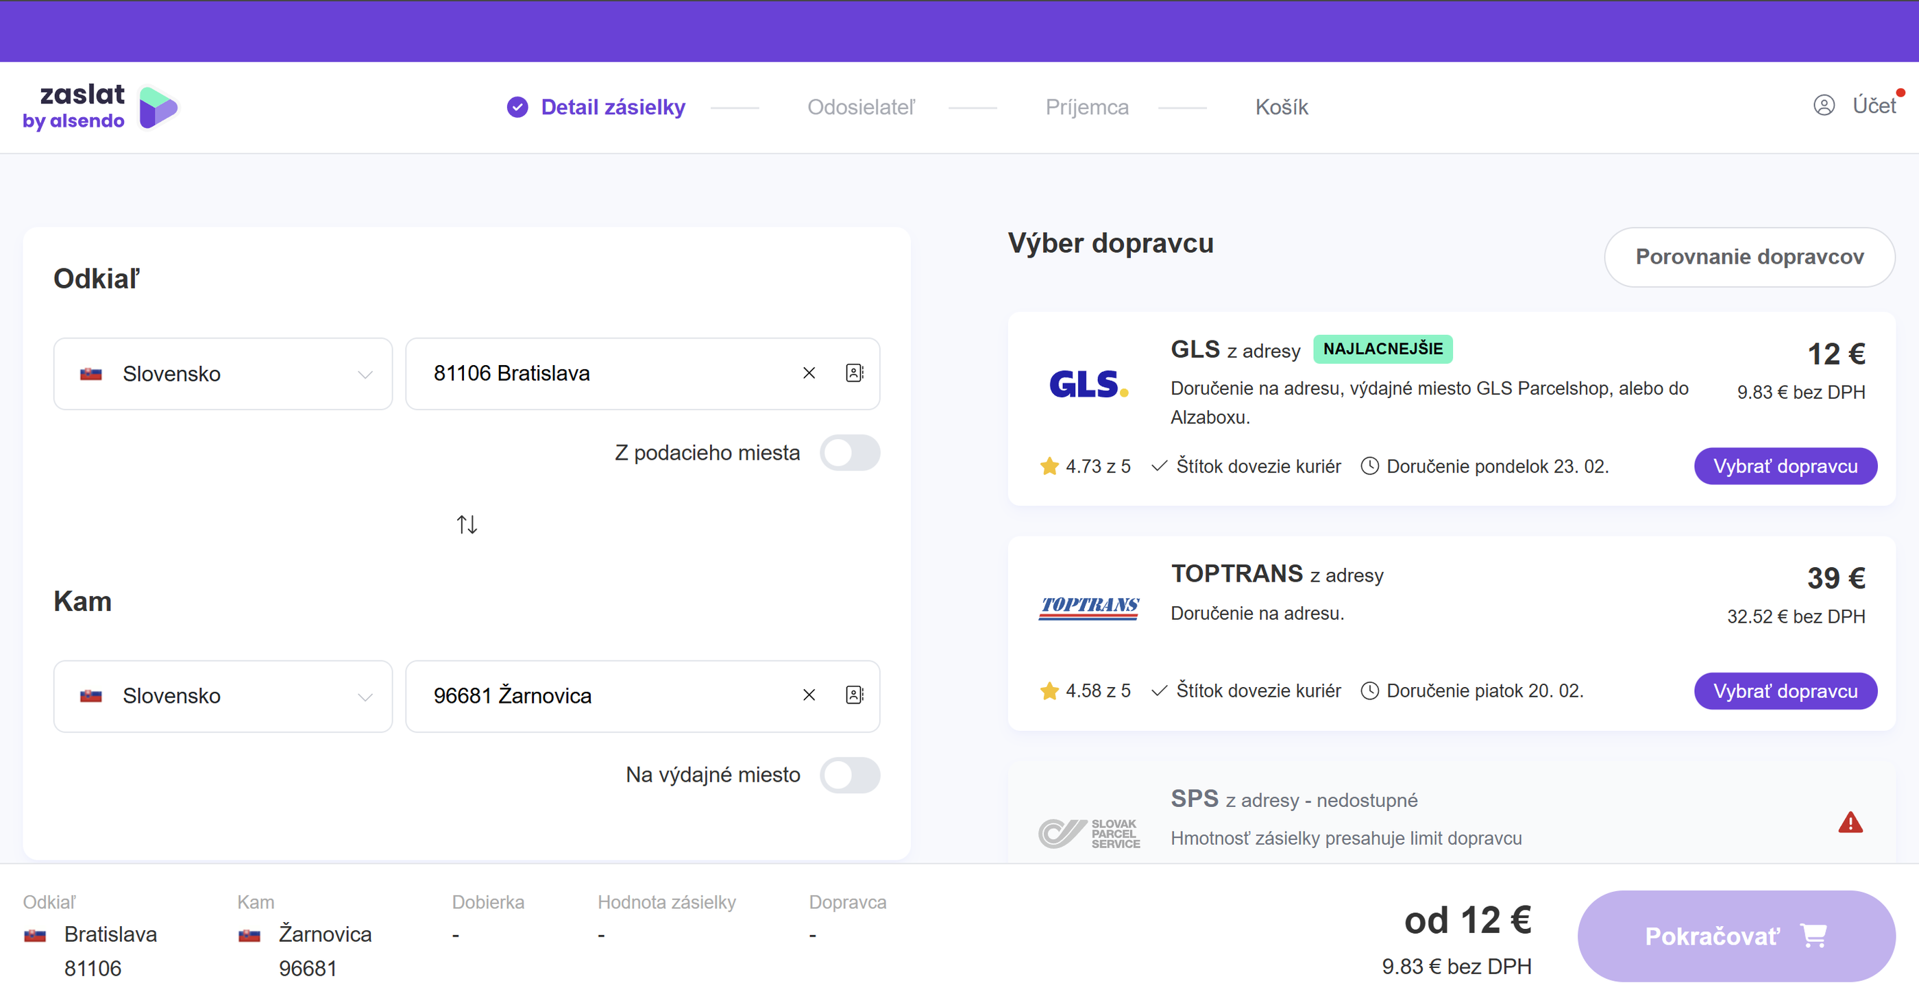Enable Na výdajné miesto toggle
This screenshot has width=1919, height=1007.
click(x=850, y=775)
